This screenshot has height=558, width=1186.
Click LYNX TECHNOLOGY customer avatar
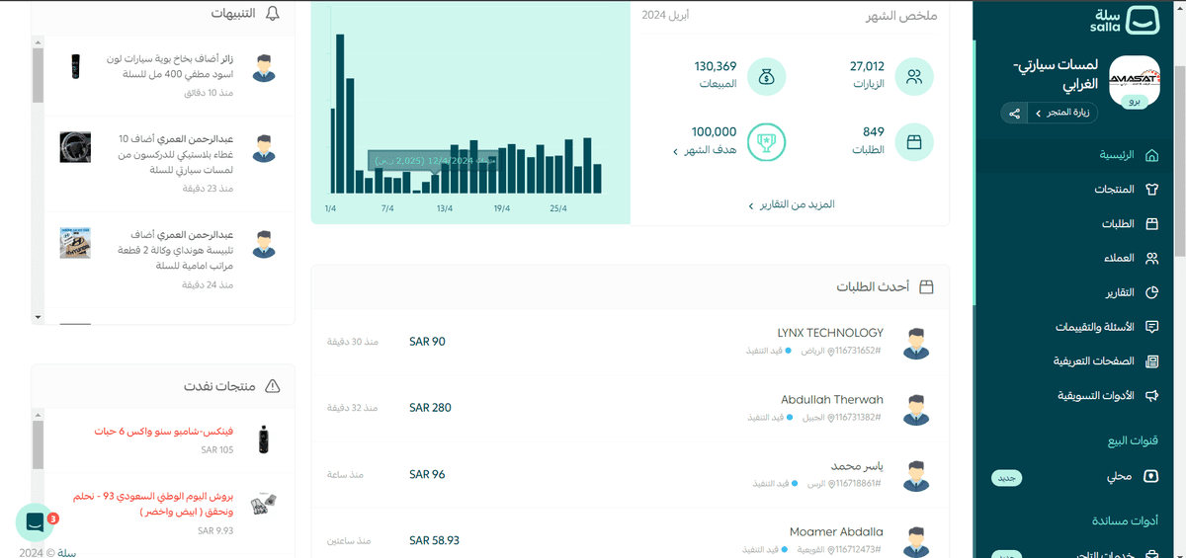(917, 342)
